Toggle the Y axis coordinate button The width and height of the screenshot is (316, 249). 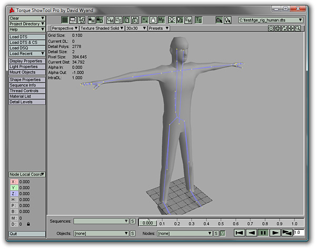pos(14,188)
